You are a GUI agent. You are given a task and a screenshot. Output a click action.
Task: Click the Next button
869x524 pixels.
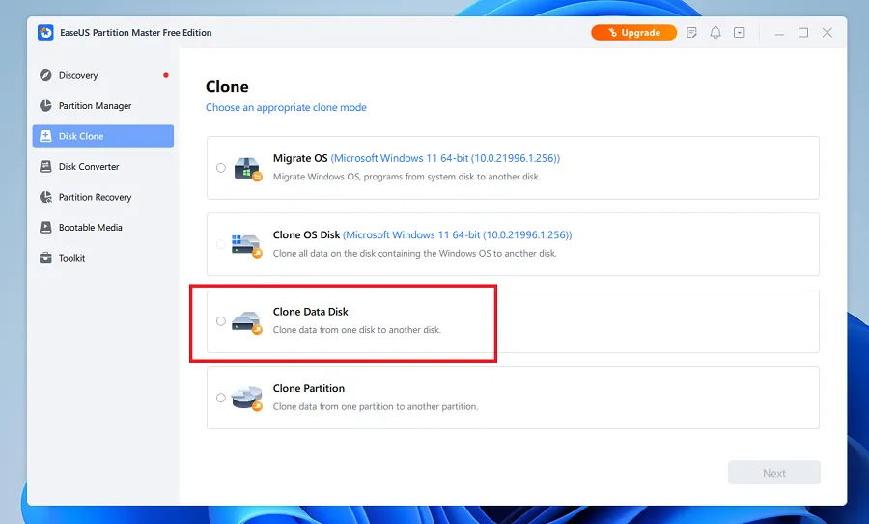[x=774, y=473]
